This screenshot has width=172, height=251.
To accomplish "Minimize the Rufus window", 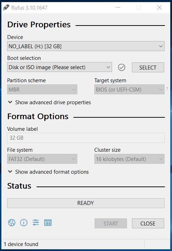I will (x=118, y=7).
